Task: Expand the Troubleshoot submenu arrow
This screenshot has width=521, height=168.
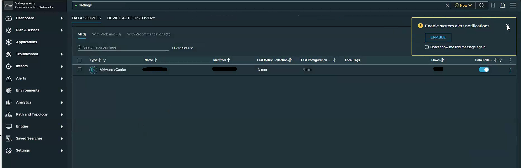Action: coord(62,54)
